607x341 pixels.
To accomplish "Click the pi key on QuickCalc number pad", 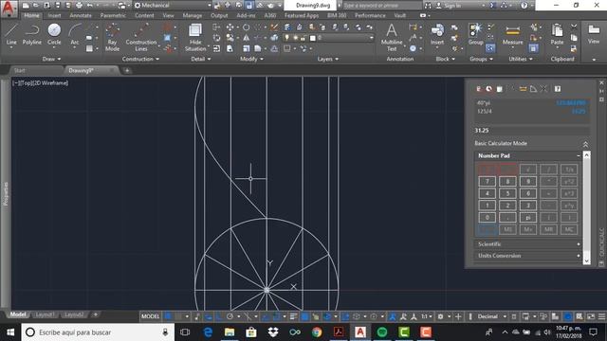I will tap(528, 217).
